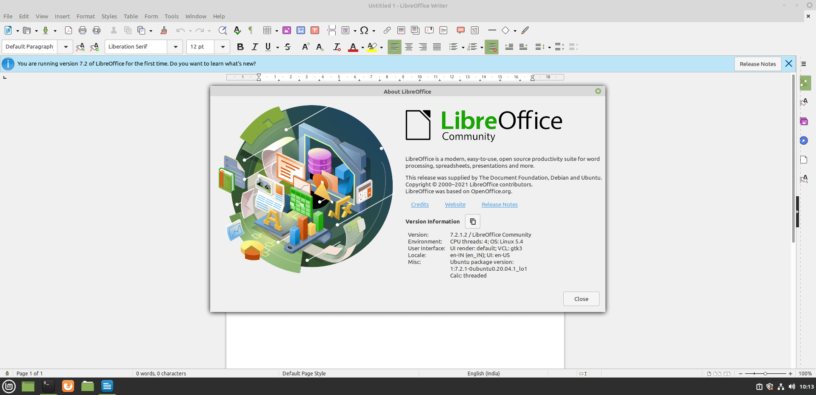Open paragraph style dropdown
Viewport: 816px width, 395px height.
pyautogui.click(x=66, y=47)
